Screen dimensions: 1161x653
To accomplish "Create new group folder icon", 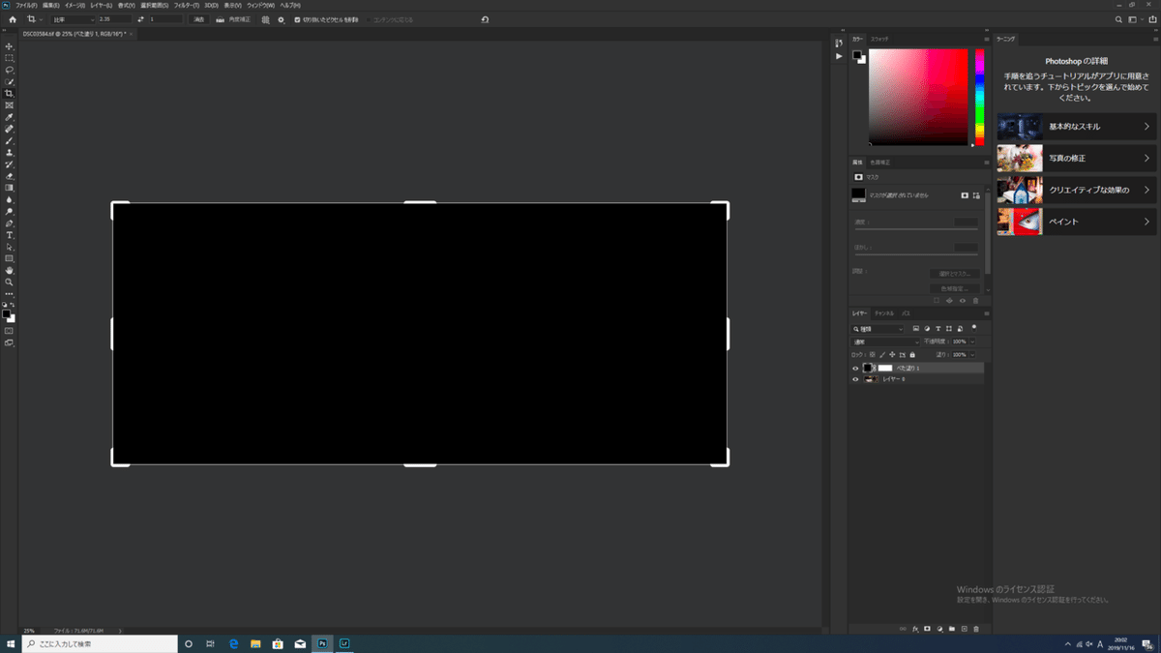I will pos(951,629).
